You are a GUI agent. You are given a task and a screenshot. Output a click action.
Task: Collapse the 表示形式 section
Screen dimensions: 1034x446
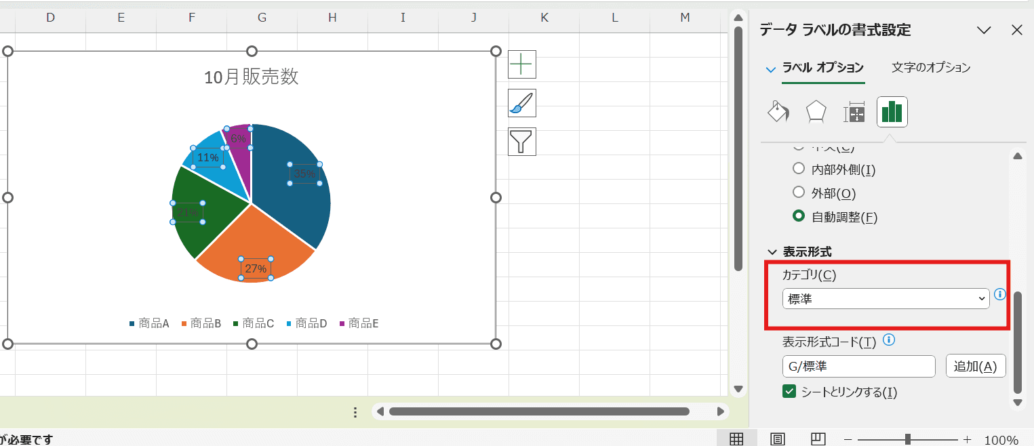772,251
